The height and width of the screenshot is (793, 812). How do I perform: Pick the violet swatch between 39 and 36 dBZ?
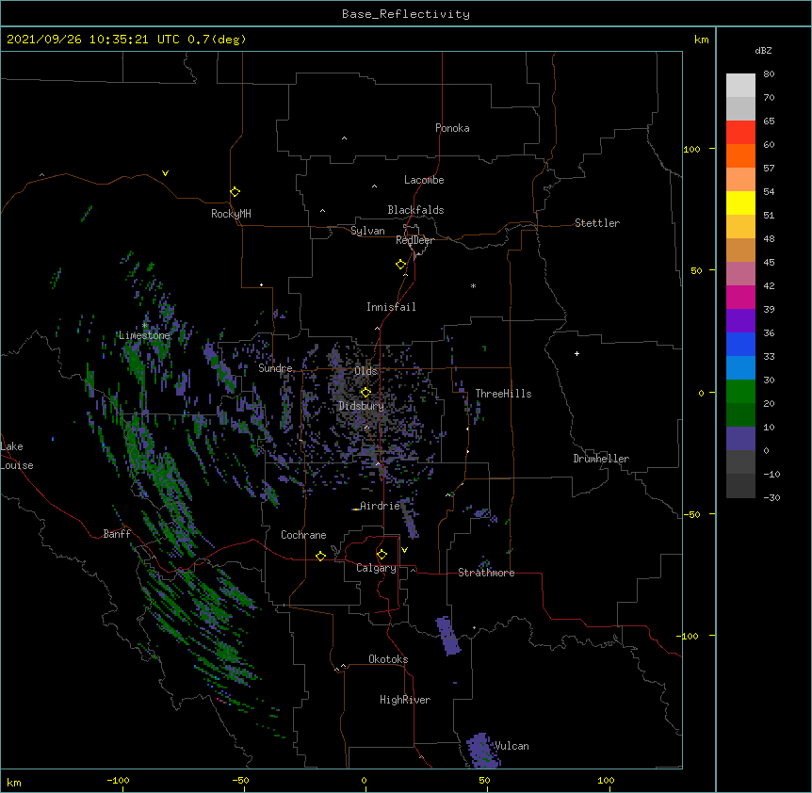(x=740, y=320)
